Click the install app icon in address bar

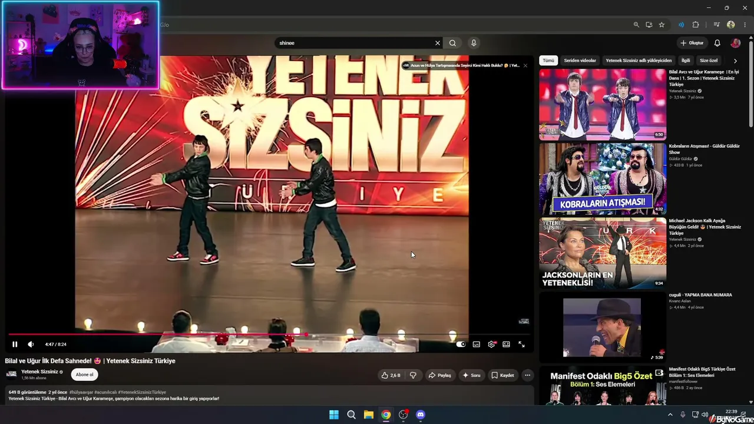(x=649, y=25)
